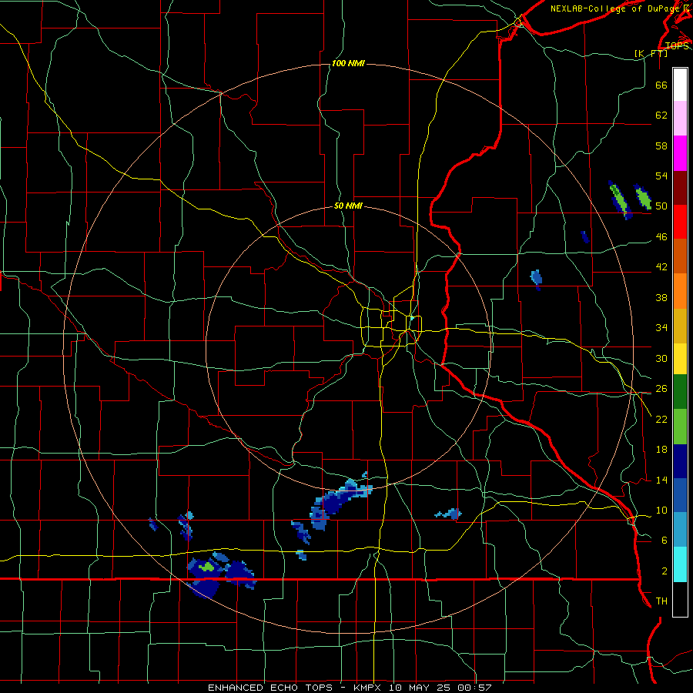The height and width of the screenshot is (693, 693).
Task: Pick the bright red legend swatch
Action: (x=680, y=222)
